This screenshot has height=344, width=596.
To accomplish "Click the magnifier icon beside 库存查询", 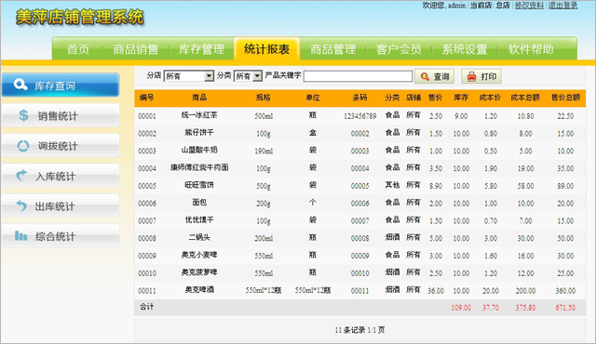I will 20,85.
